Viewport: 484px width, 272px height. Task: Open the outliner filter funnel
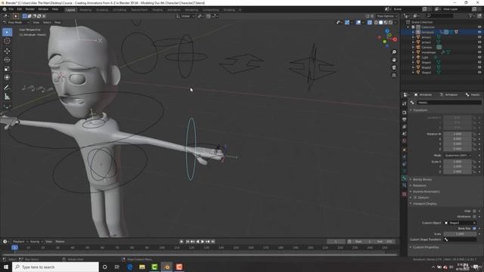click(470, 16)
